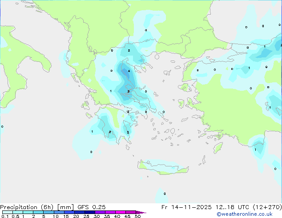Viewport: 282px width, 218px height.
Task: Click the '3' precipitation value on map
Action: [x=129, y=91]
